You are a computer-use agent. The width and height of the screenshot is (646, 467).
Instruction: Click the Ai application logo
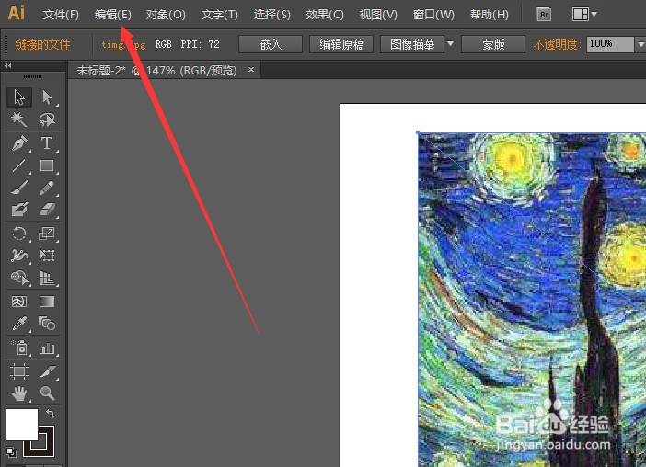pyautogui.click(x=17, y=13)
